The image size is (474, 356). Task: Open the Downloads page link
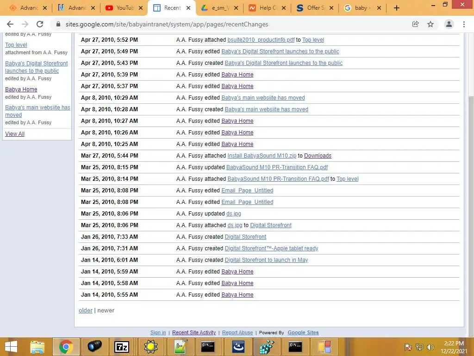tap(318, 156)
